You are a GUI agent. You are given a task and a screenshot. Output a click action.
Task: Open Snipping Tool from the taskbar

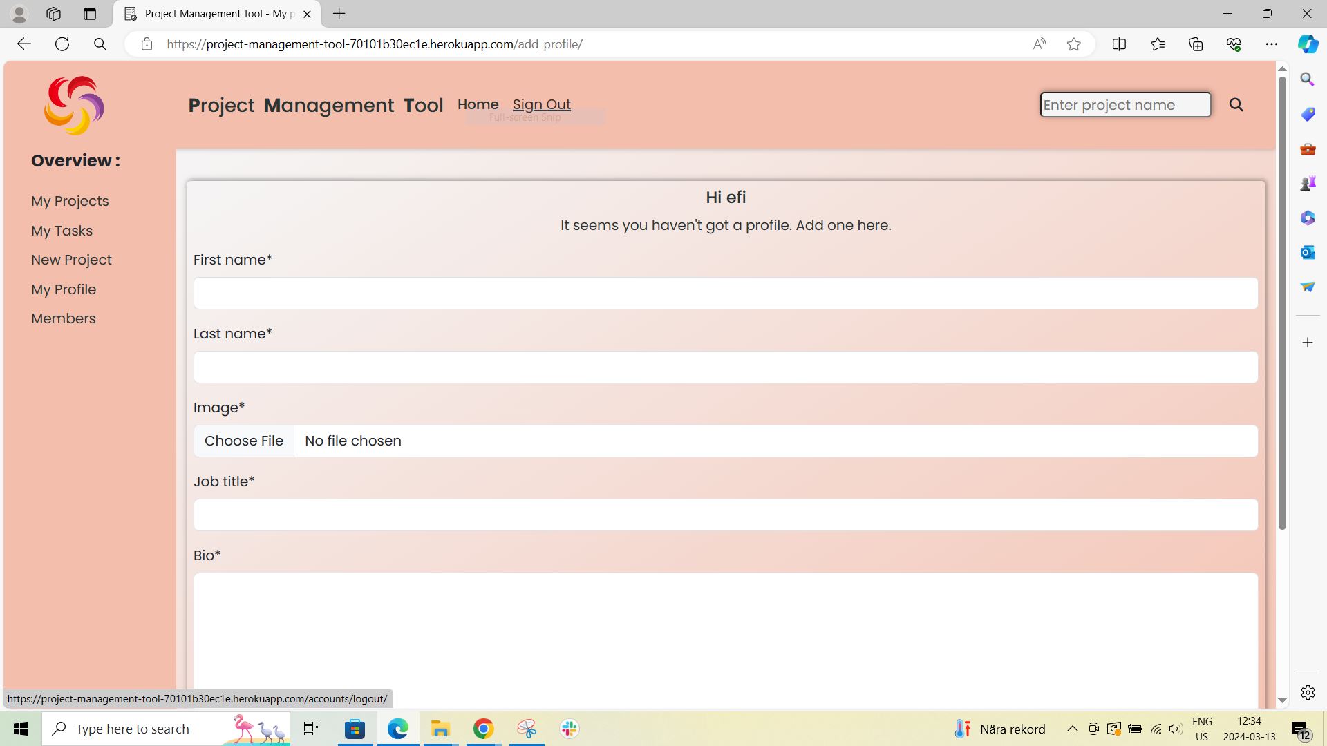point(526,728)
